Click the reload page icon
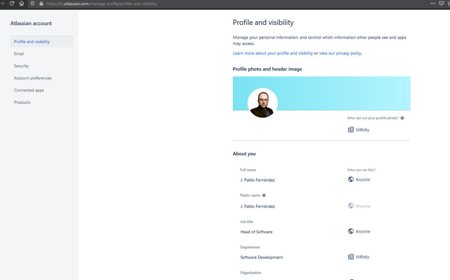 pyautogui.click(x=12, y=4)
